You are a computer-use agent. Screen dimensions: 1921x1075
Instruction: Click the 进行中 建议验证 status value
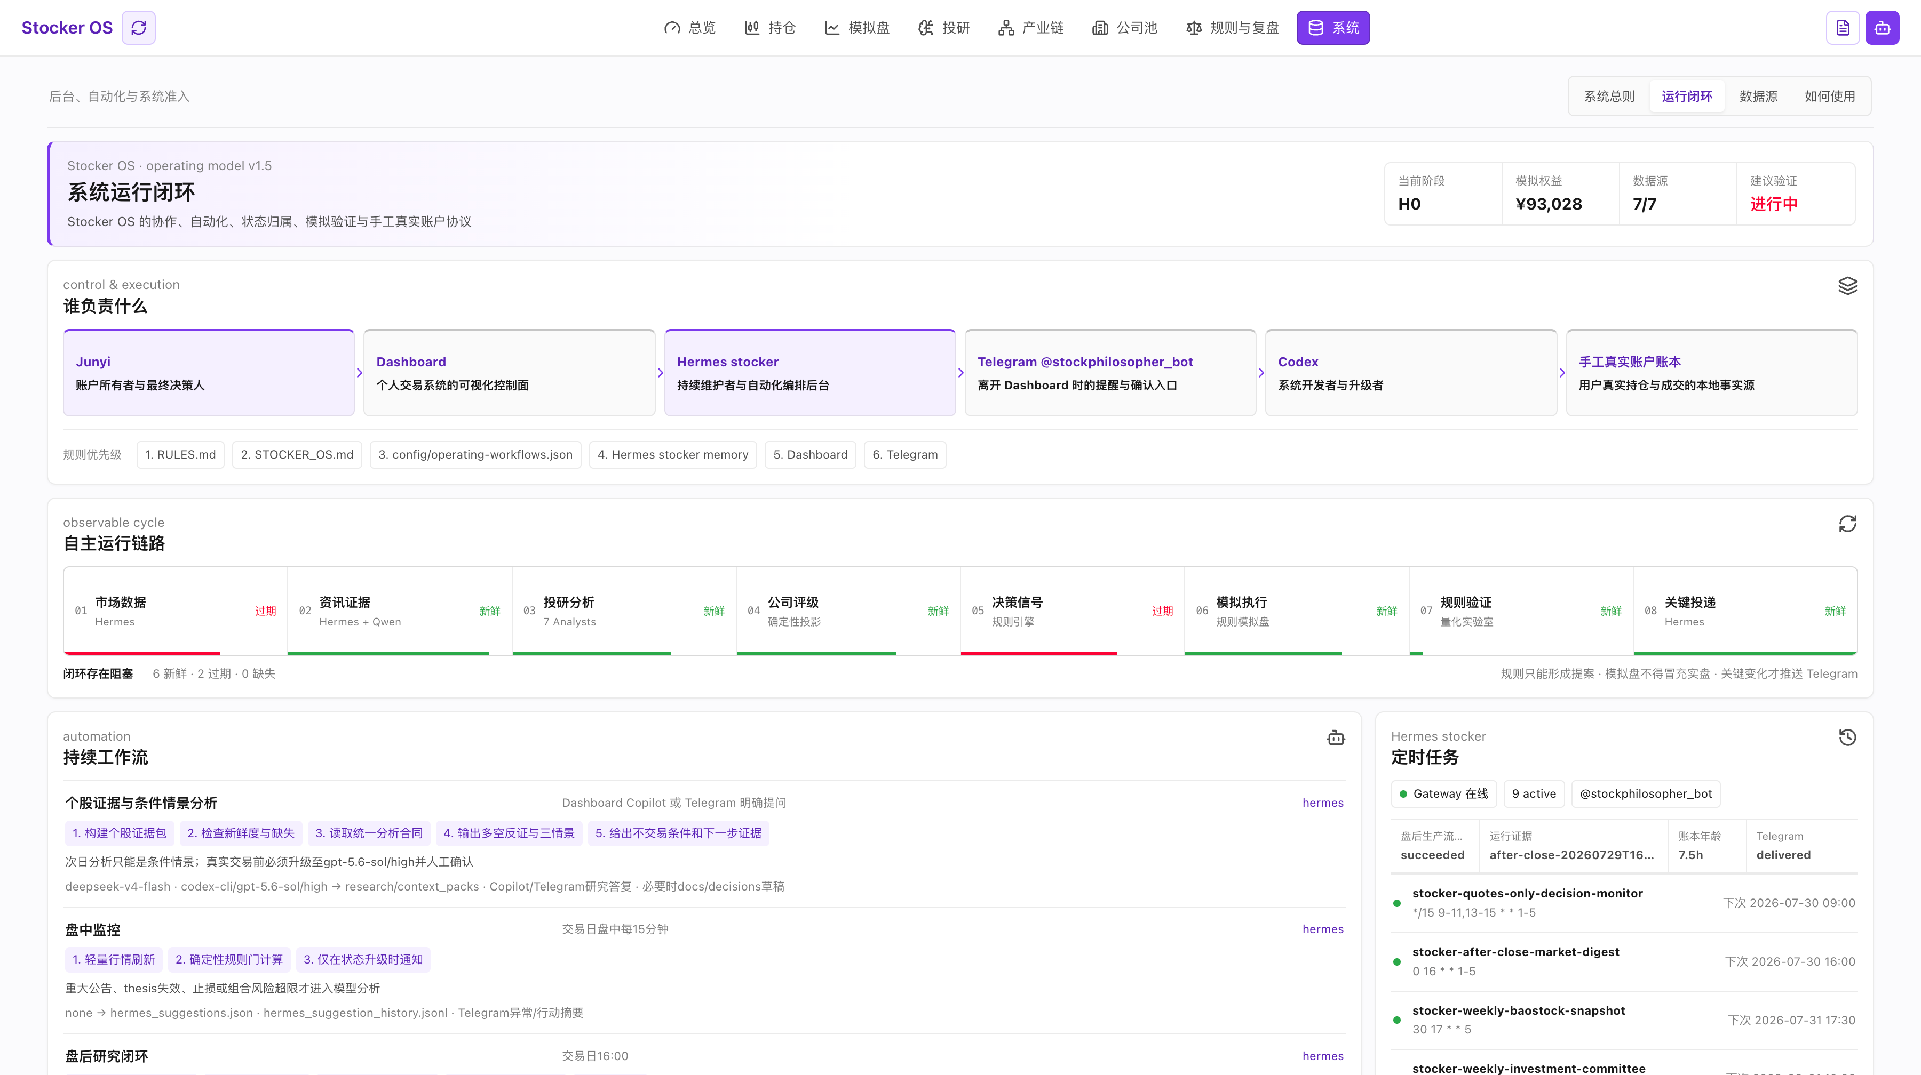pyautogui.click(x=1773, y=204)
